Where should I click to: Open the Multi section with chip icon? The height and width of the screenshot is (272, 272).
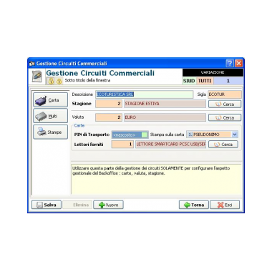[50, 116]
